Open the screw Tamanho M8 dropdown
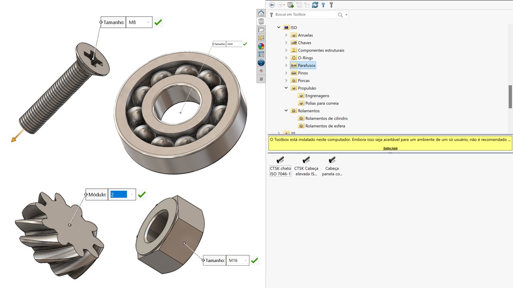This screenshot has height=288, width=513. tap(148, 22)
